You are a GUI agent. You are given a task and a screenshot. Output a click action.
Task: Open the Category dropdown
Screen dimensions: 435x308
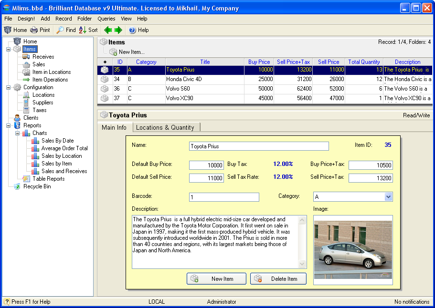[388, 197]
